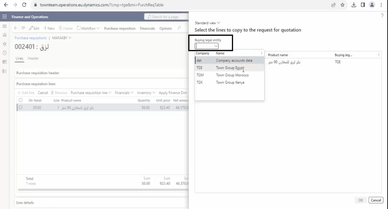Select the row circle for line 1
This screenshot has height=209, width=388.
(20, 108)
